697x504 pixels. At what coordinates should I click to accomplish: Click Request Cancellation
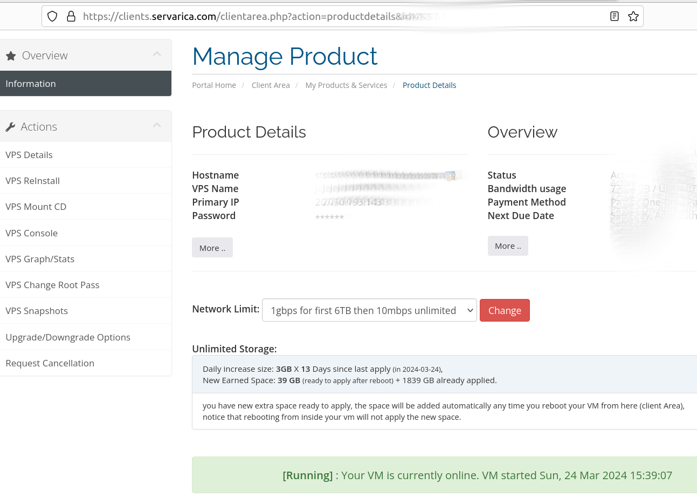86,363
